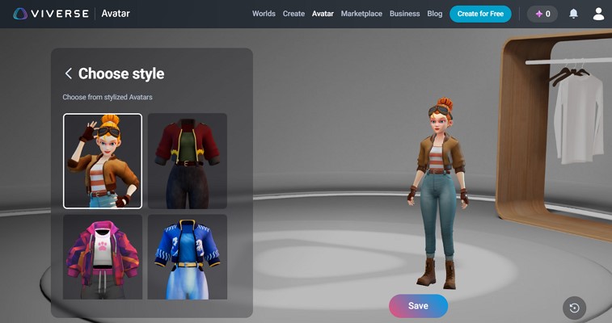Select the goggles girl avatar style thumbnail
The height and width of the screenshot is (323, 612).
click(x=103, y=161)
